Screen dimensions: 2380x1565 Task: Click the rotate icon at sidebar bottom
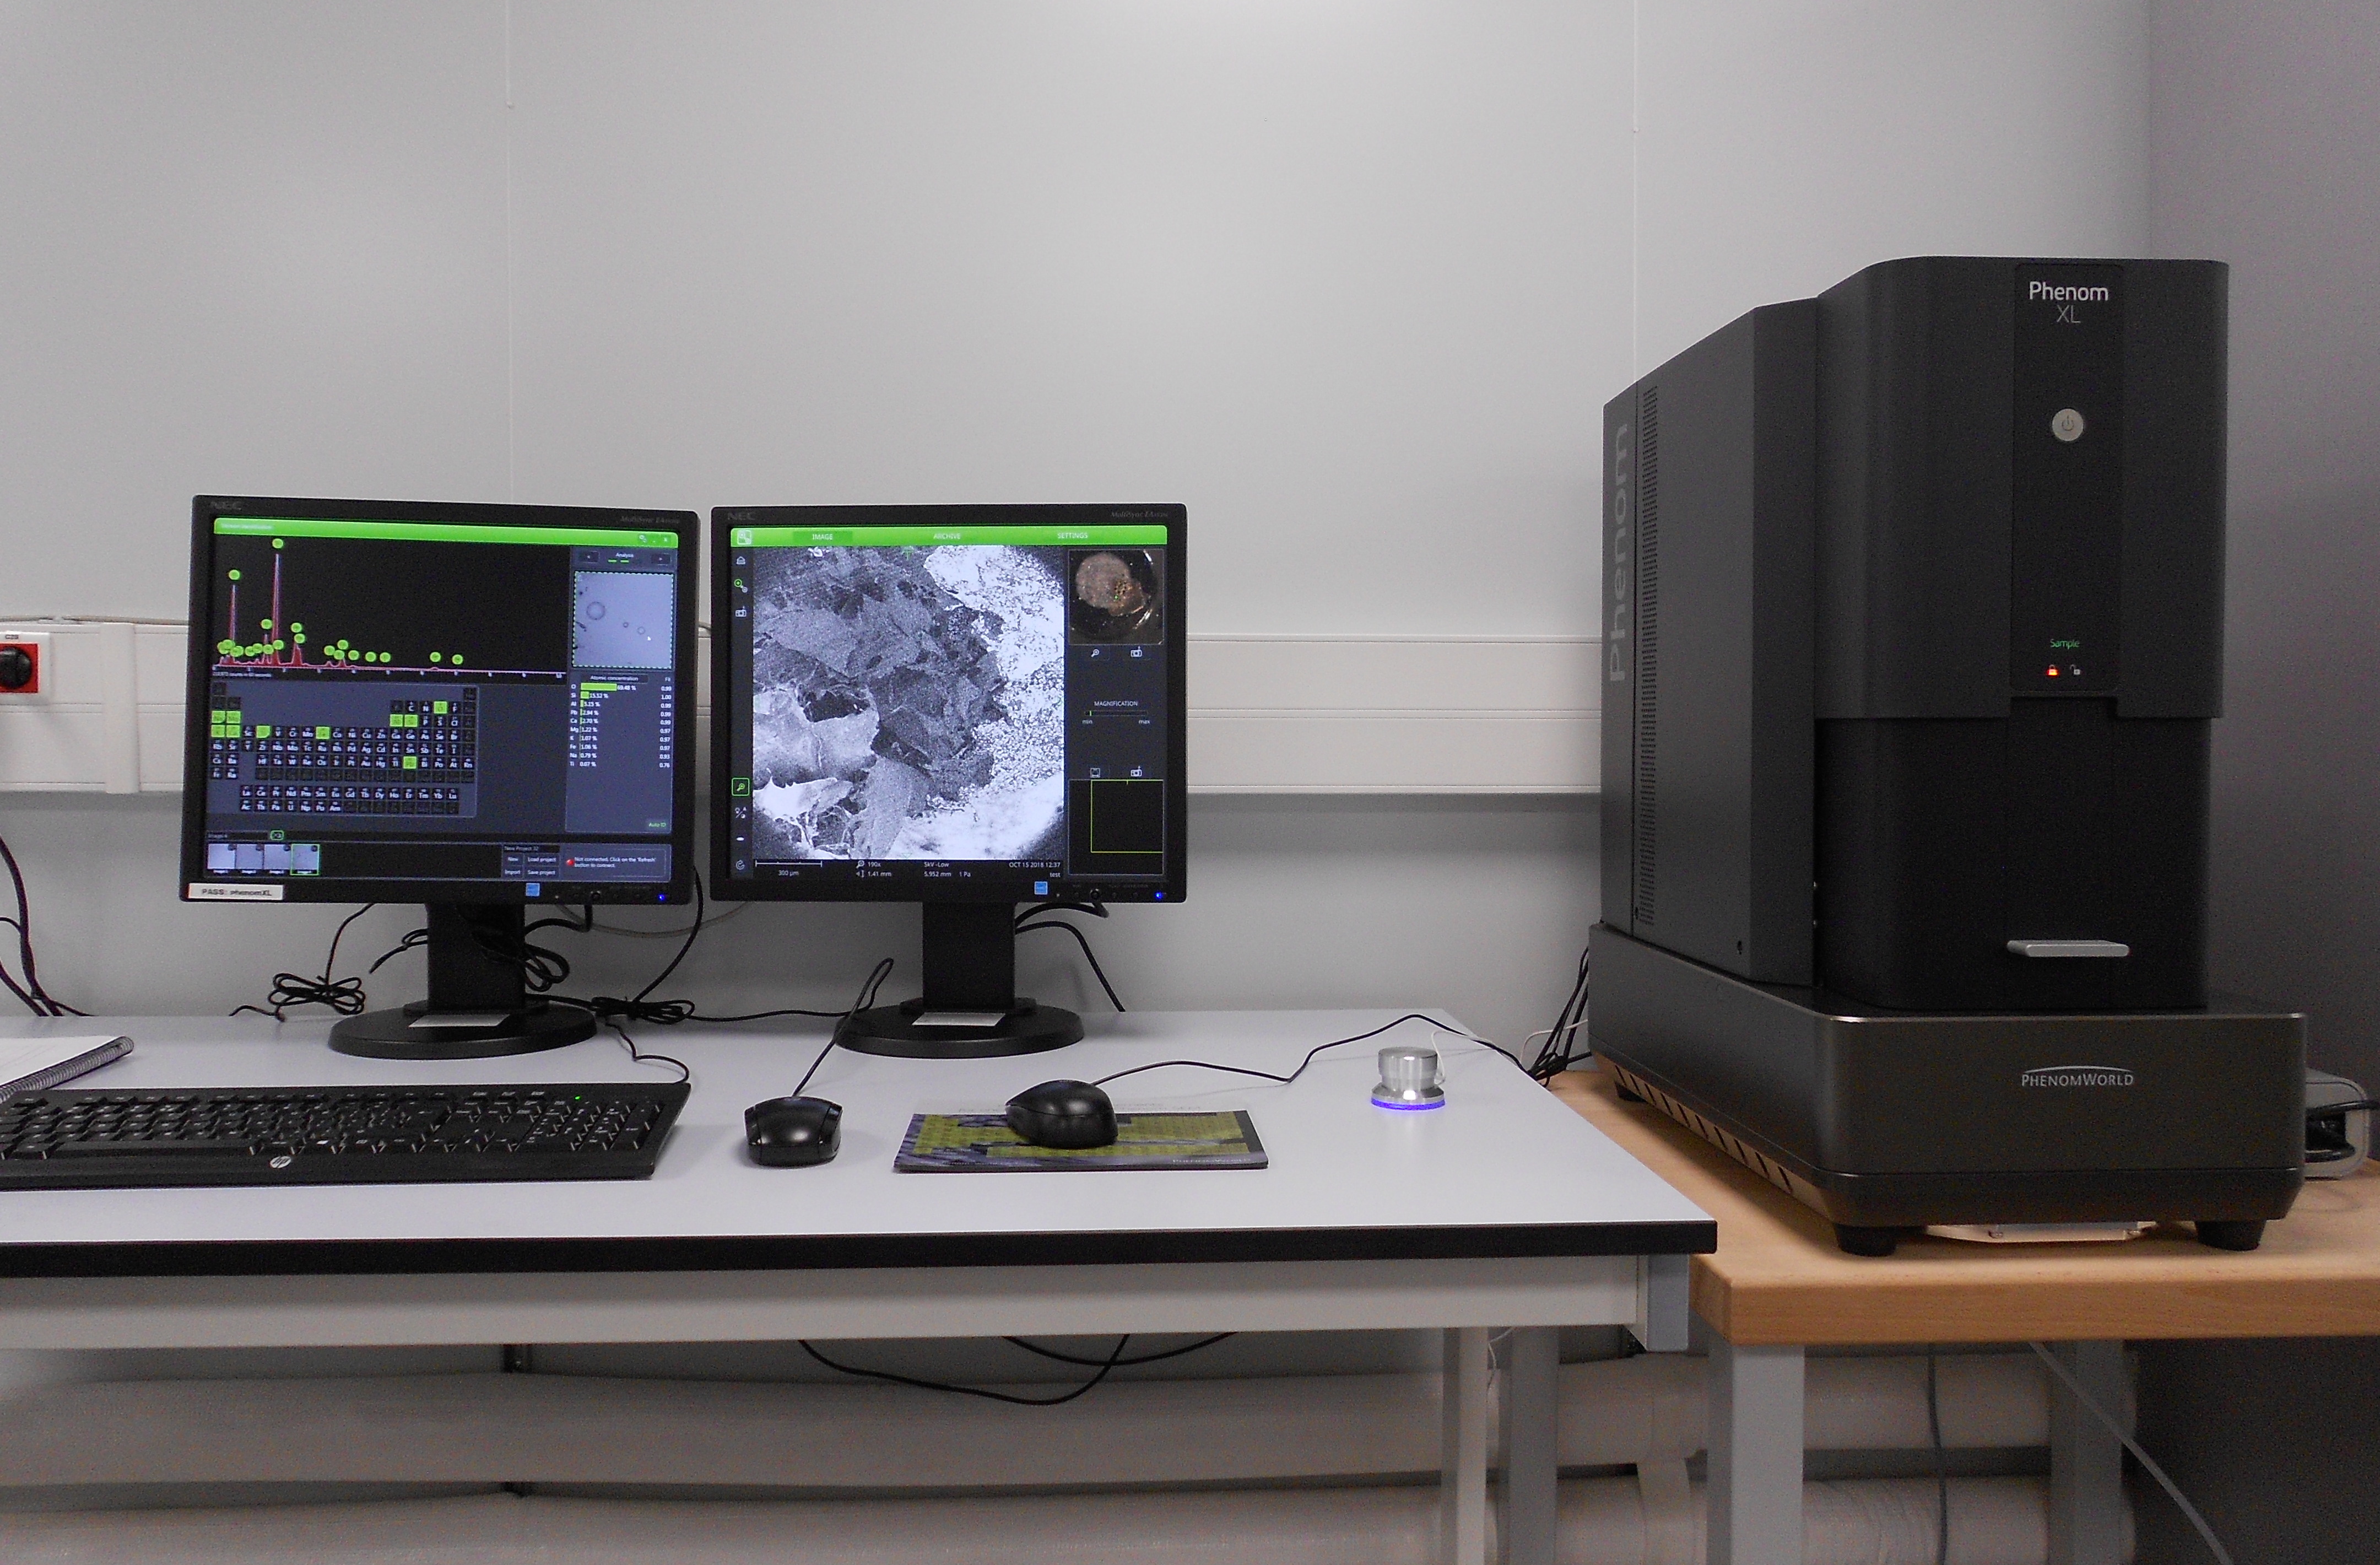coord(741,865)
